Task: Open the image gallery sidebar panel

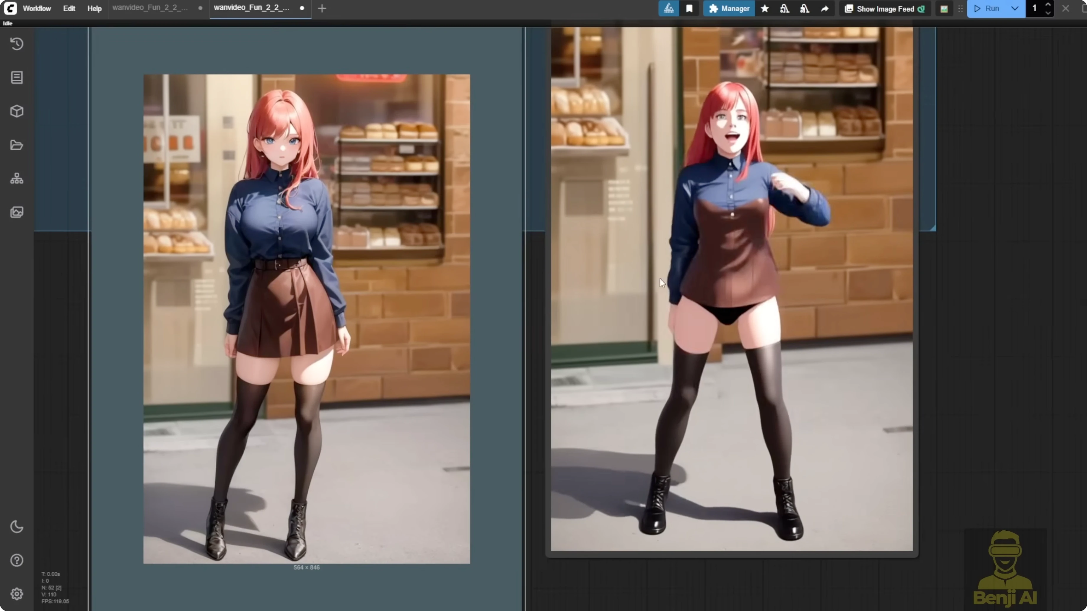Action: [x=17, y=212]
